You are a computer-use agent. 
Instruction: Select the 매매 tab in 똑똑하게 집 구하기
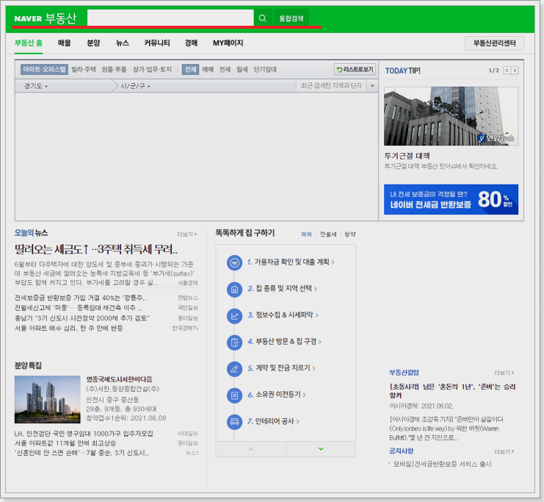307,234
